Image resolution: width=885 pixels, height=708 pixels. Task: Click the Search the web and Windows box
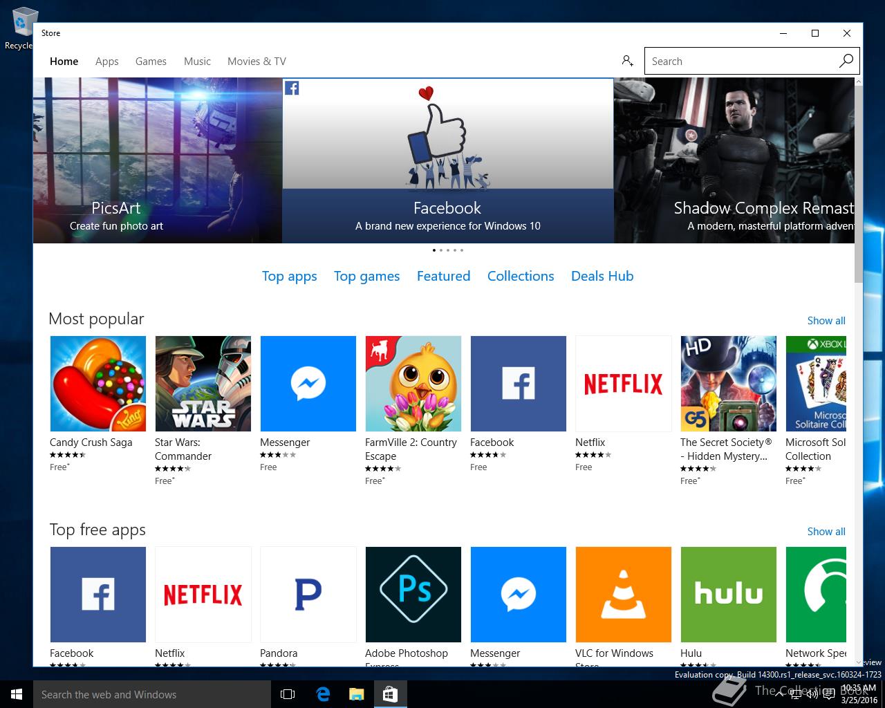(151, 694)
